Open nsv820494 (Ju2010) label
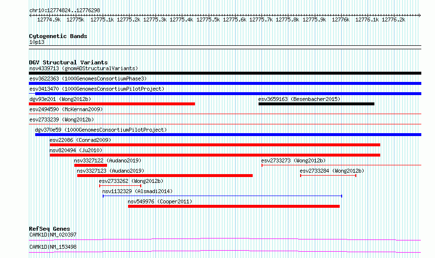The height and width of the screenshot is (258, 435). click(x=76, y=150)
